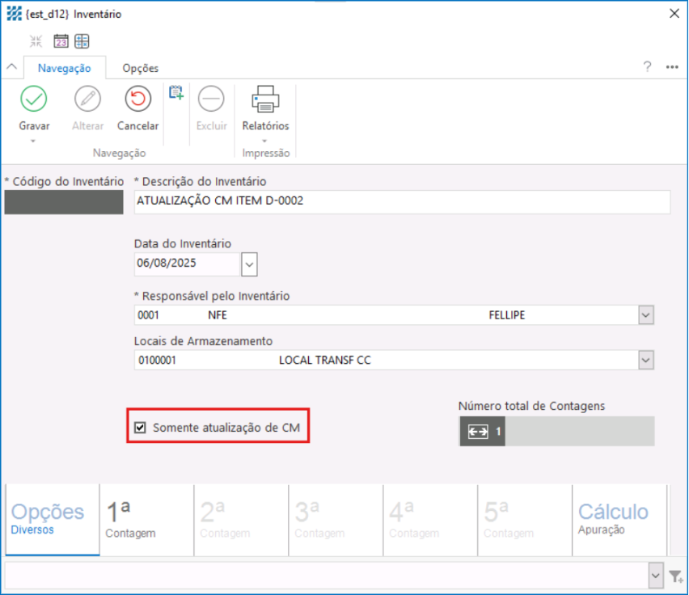Click the Relatórios printer icon
Viewport: 689px width, 595px height.
265,99
